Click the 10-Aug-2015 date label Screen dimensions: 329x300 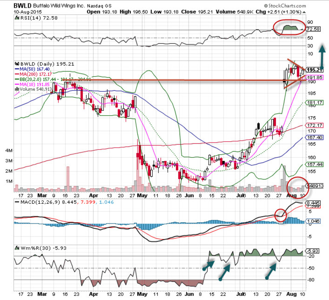click(27, 12)
